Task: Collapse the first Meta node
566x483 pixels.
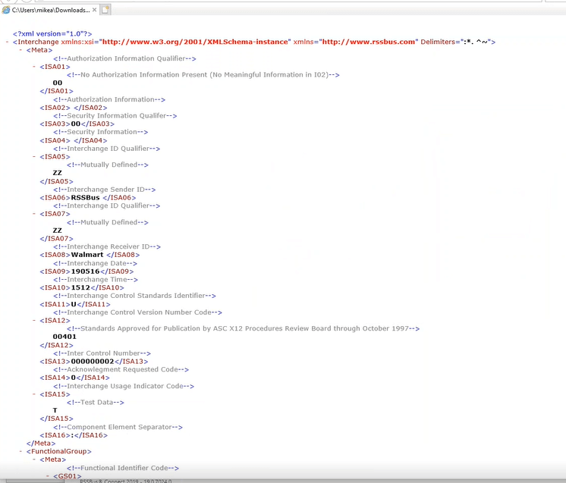Action: 21,50
